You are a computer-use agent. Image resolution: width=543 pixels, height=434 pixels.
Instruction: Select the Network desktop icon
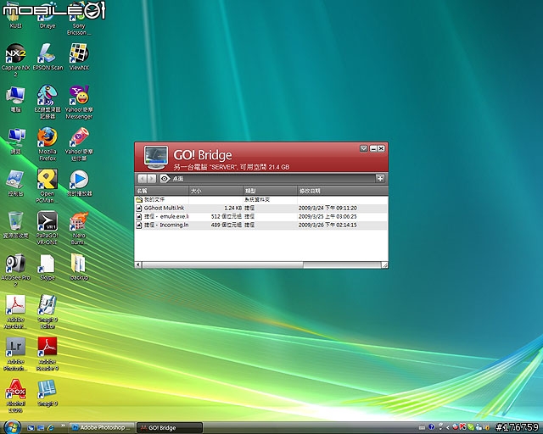click(15, 142)
